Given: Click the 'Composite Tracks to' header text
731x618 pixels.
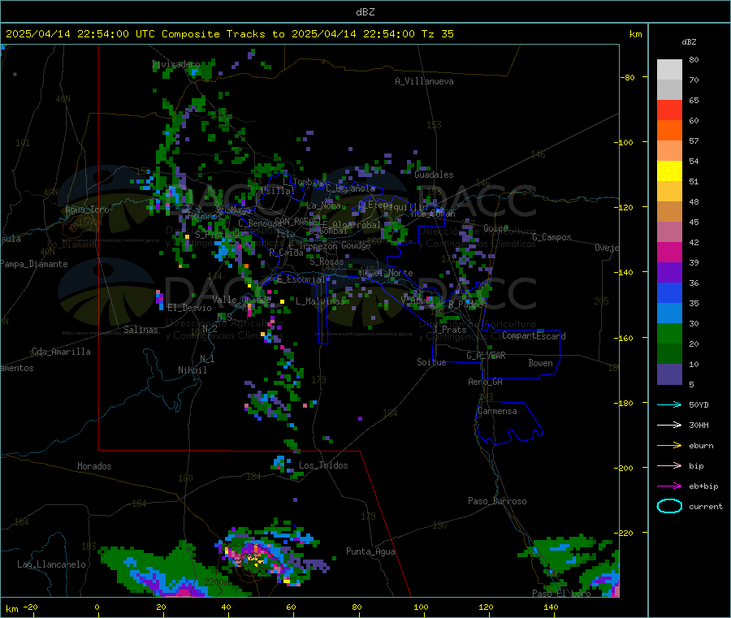Looking at the screenshot, I should coord(223,34).
